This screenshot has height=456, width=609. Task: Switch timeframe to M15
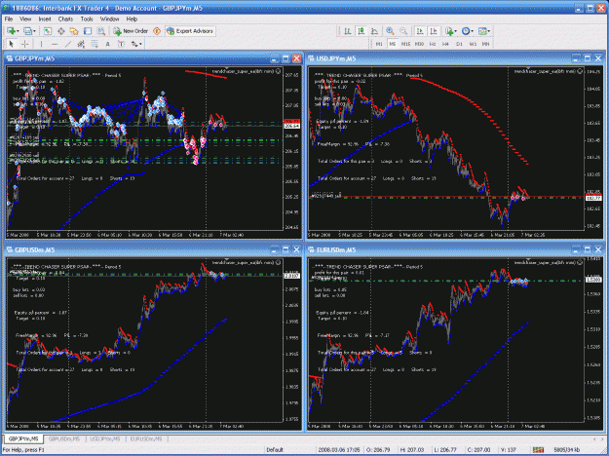tap(406, 44)
